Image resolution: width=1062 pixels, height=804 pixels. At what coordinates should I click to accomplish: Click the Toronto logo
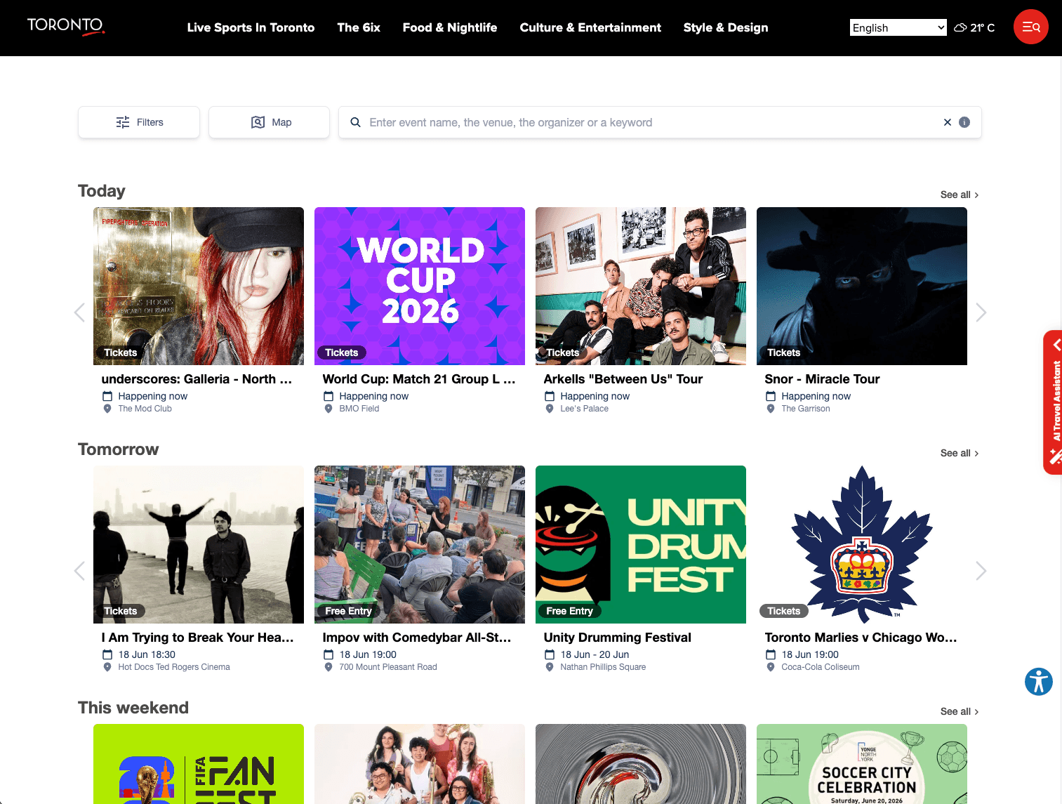[66, 26]
